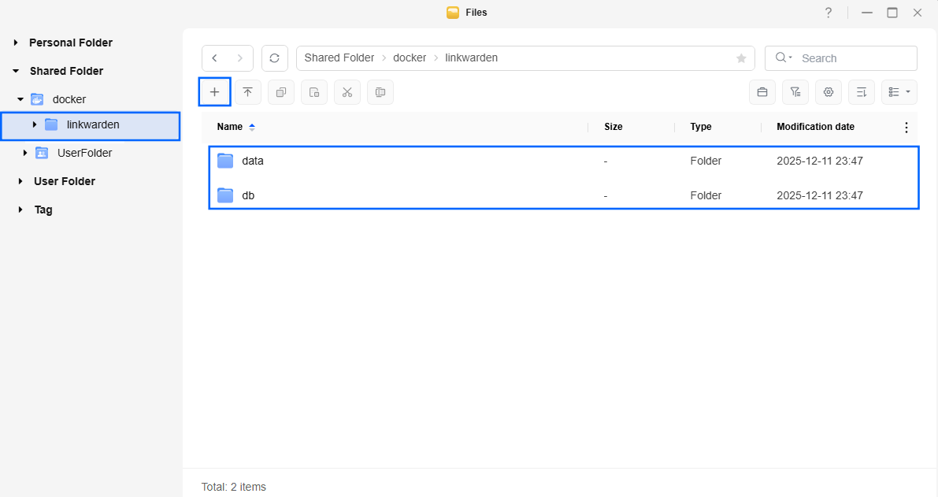
Task: Open the settings gear in toolbar
Action: coord(828,92)
